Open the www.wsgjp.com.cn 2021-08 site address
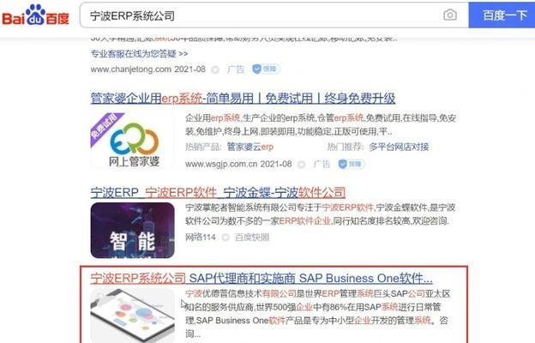535x343 pixels. tap(238, 164)
